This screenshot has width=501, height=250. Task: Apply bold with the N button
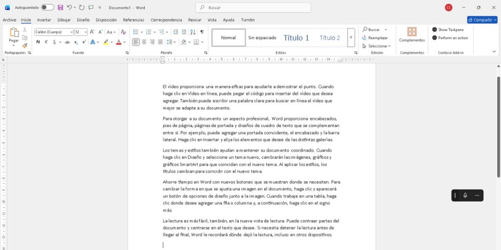click(x=38, y=42)
